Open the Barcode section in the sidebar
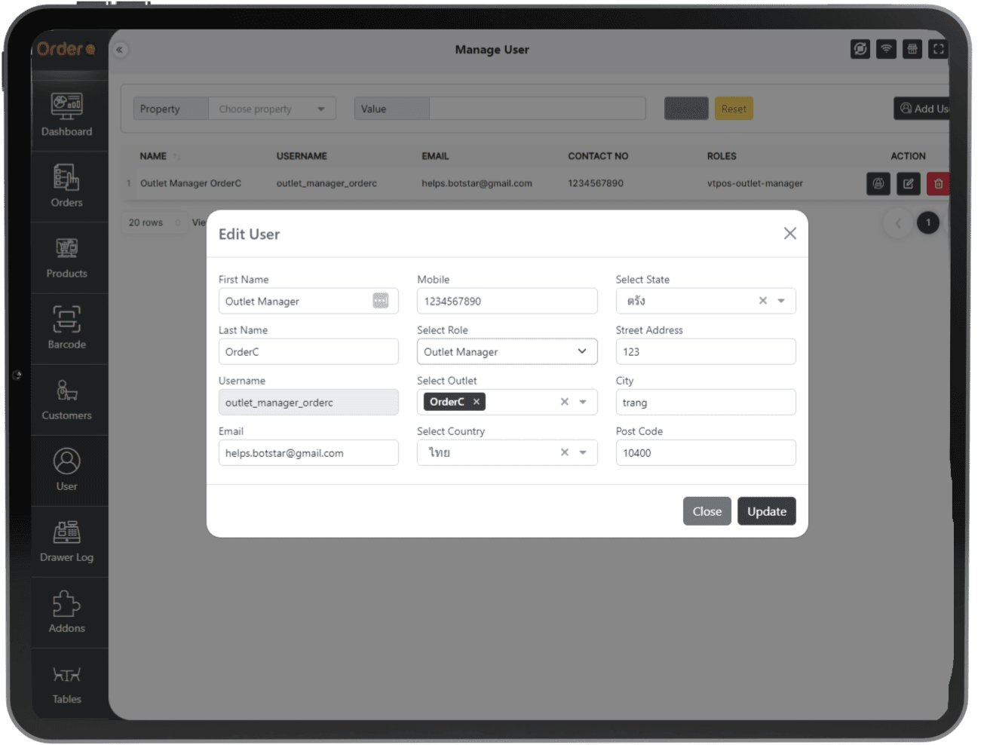Screen dimensions: 990x745 click(67, 327)
